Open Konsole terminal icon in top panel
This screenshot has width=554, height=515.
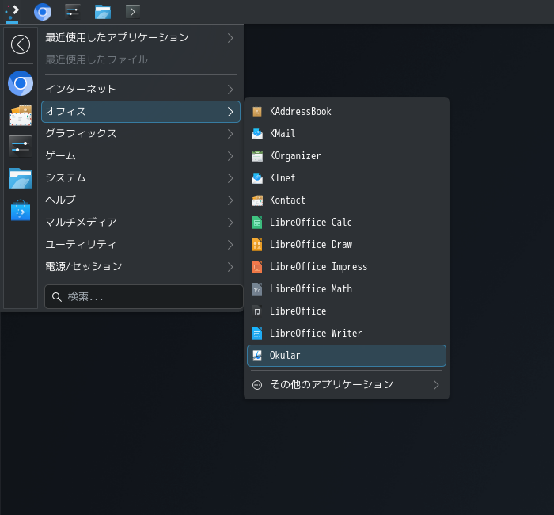133,12
